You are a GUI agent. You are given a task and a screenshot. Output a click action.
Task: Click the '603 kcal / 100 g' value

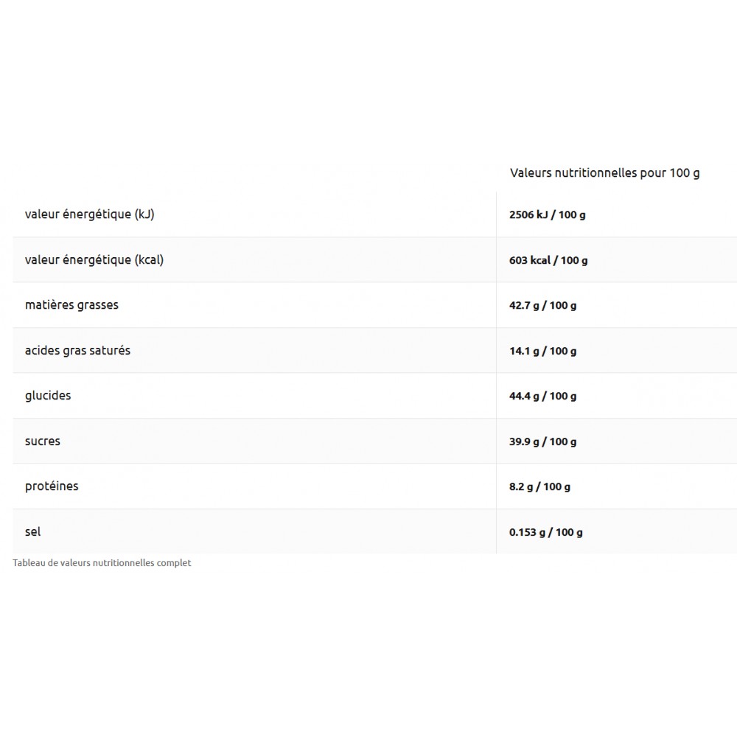tap(548, 260)
